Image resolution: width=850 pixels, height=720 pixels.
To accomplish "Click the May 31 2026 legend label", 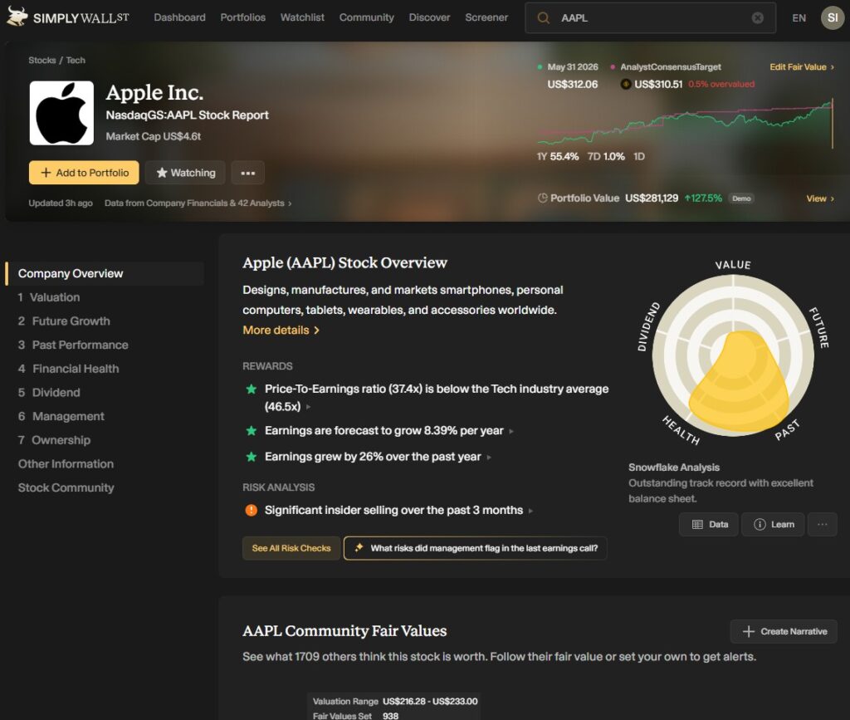I will click(x=573, y=67).
